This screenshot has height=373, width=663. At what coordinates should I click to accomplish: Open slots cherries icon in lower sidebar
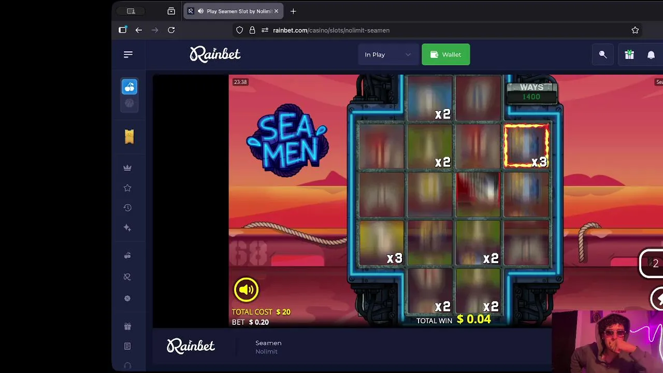[x=127, y=255]
